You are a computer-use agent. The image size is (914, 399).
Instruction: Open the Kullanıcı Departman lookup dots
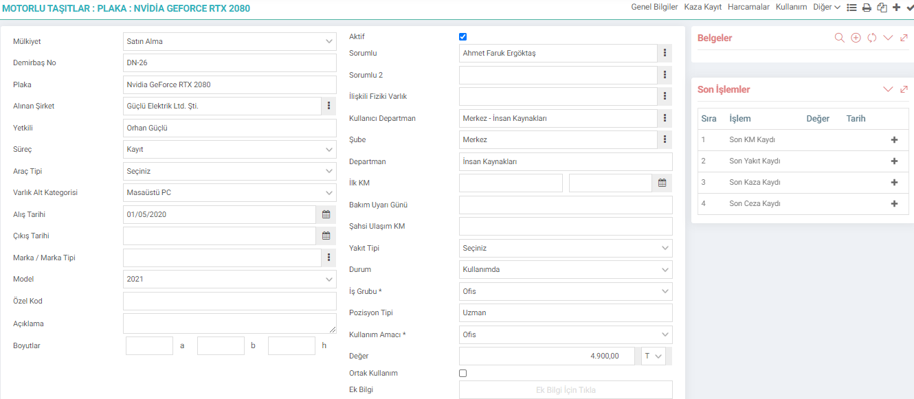pyautogui.click(x=665, y=118)
